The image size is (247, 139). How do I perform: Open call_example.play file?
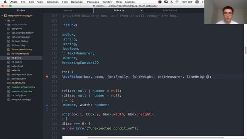point(21,37)
